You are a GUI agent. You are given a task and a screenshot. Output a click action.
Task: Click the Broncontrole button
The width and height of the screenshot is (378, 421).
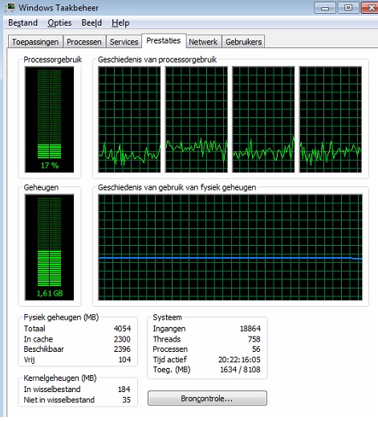[207, 399]
